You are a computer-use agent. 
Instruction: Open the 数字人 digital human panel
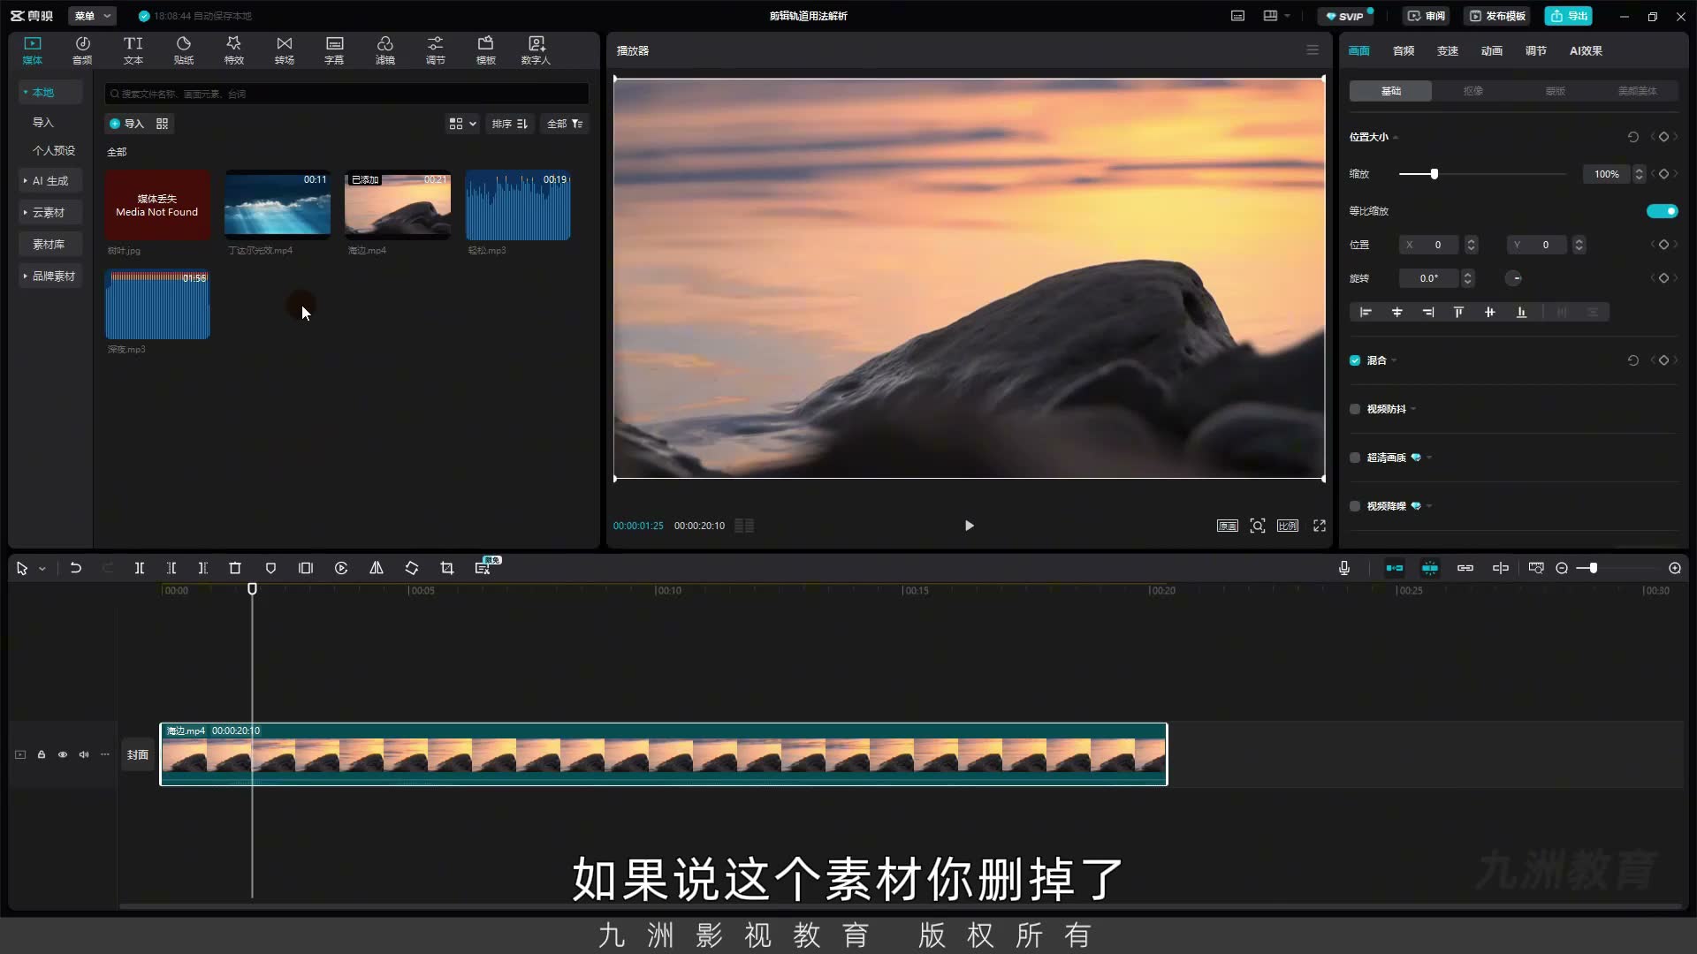pyautogui.click(x=536, y=50)
